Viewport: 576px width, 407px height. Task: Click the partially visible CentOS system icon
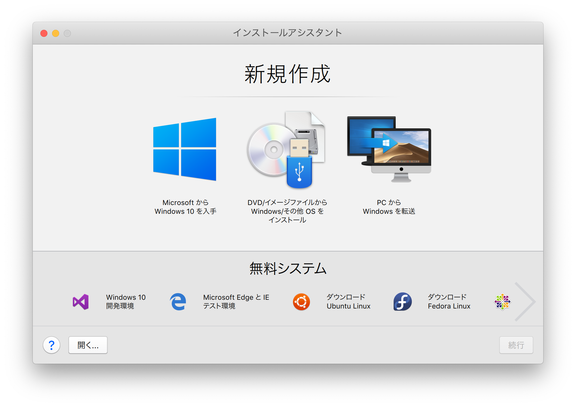(503, 301)
